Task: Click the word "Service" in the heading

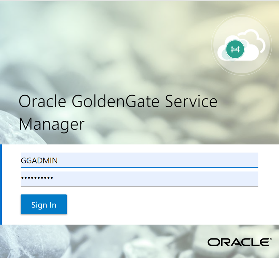Action: tap(191, 102)
